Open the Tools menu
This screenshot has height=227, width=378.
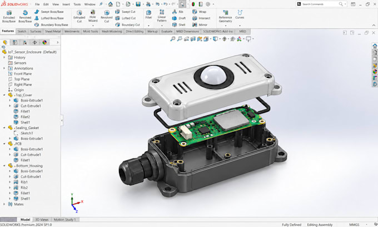pyautogui.click(x=77, y=4)
